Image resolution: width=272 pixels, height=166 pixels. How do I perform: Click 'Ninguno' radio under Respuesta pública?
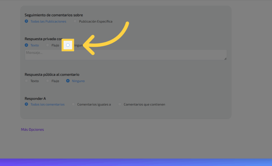tap(68, 81)
